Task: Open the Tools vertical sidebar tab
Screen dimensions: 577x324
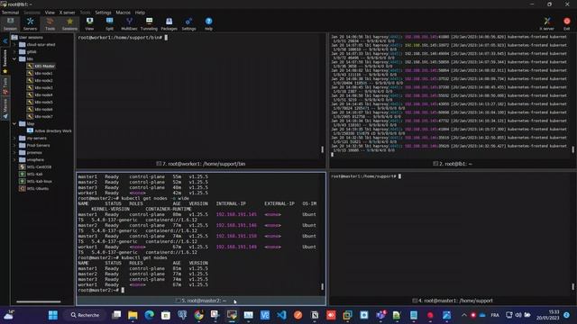Action: coord(5,86)
